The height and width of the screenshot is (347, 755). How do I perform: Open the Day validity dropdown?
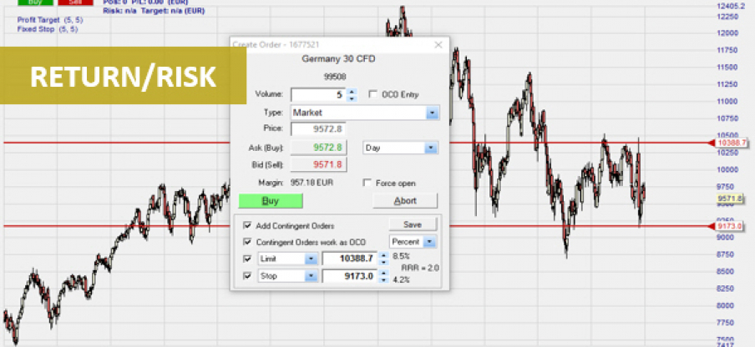pos(431,148)
